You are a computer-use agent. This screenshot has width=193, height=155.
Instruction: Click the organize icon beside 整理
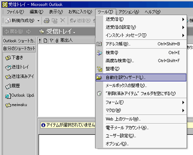pos(100,69)
